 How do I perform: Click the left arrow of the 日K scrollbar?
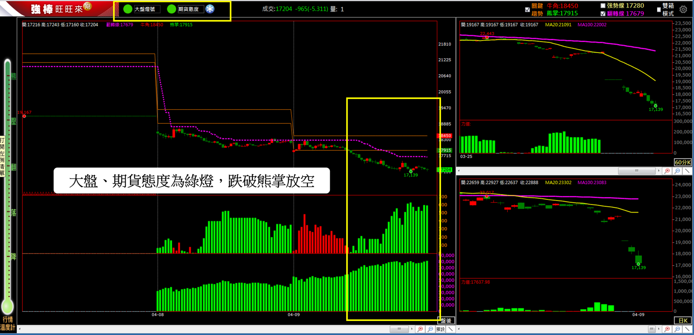(459, 329)
